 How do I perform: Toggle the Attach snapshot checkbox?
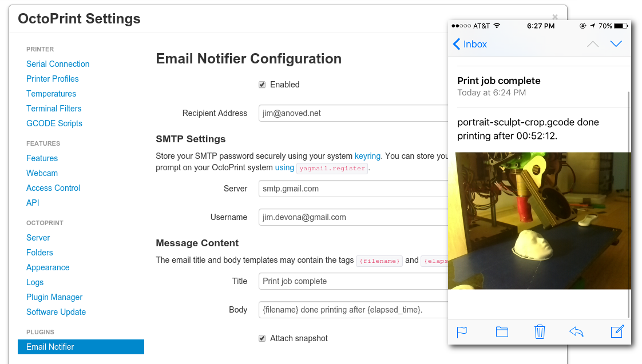point(262,338)
